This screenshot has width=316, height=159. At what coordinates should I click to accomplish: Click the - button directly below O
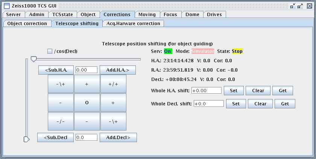(x=87, y=121)
